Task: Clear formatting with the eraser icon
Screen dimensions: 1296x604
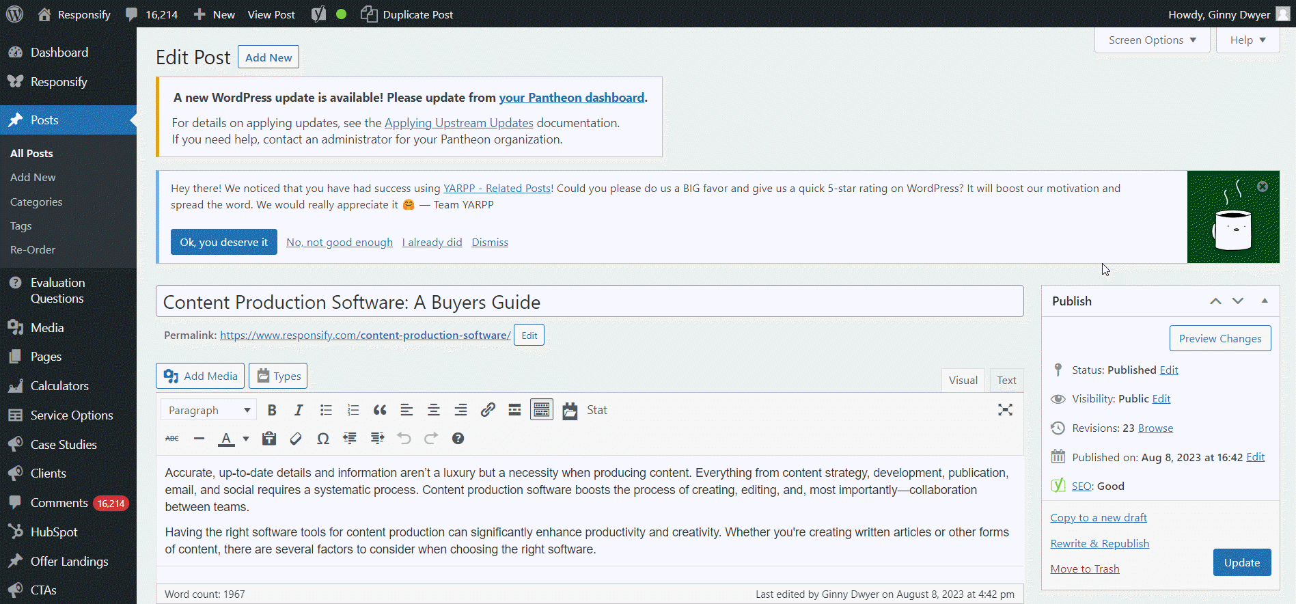Action: (296, 439)
